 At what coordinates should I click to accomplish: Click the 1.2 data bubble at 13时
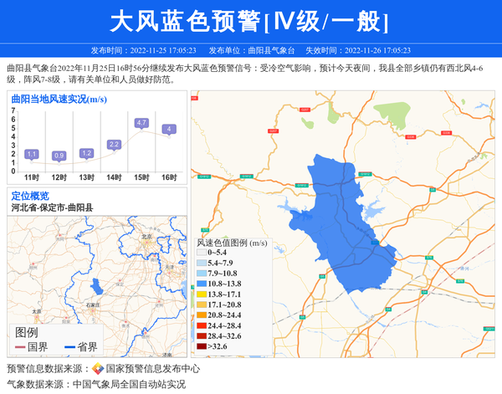pos(86,153)
